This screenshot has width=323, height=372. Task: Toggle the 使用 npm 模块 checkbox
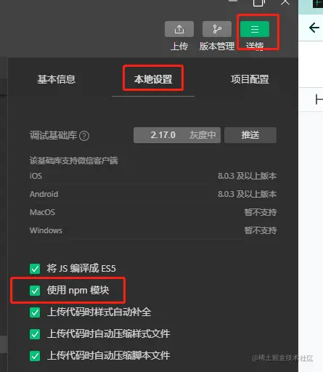pos(35,291)
